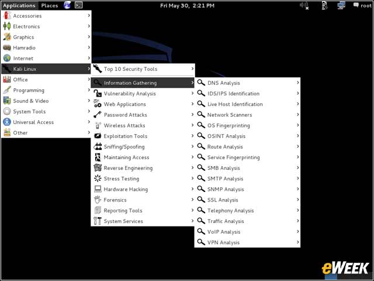Click the Wireless Attacks icon
Screen dimensions: 374x281
(98, 125)
